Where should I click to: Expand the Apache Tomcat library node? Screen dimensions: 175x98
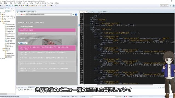[x=1, y=18]
